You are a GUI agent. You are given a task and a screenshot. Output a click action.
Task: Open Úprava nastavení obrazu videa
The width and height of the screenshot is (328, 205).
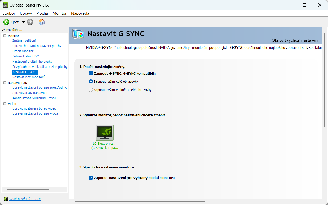coord(35,113)
